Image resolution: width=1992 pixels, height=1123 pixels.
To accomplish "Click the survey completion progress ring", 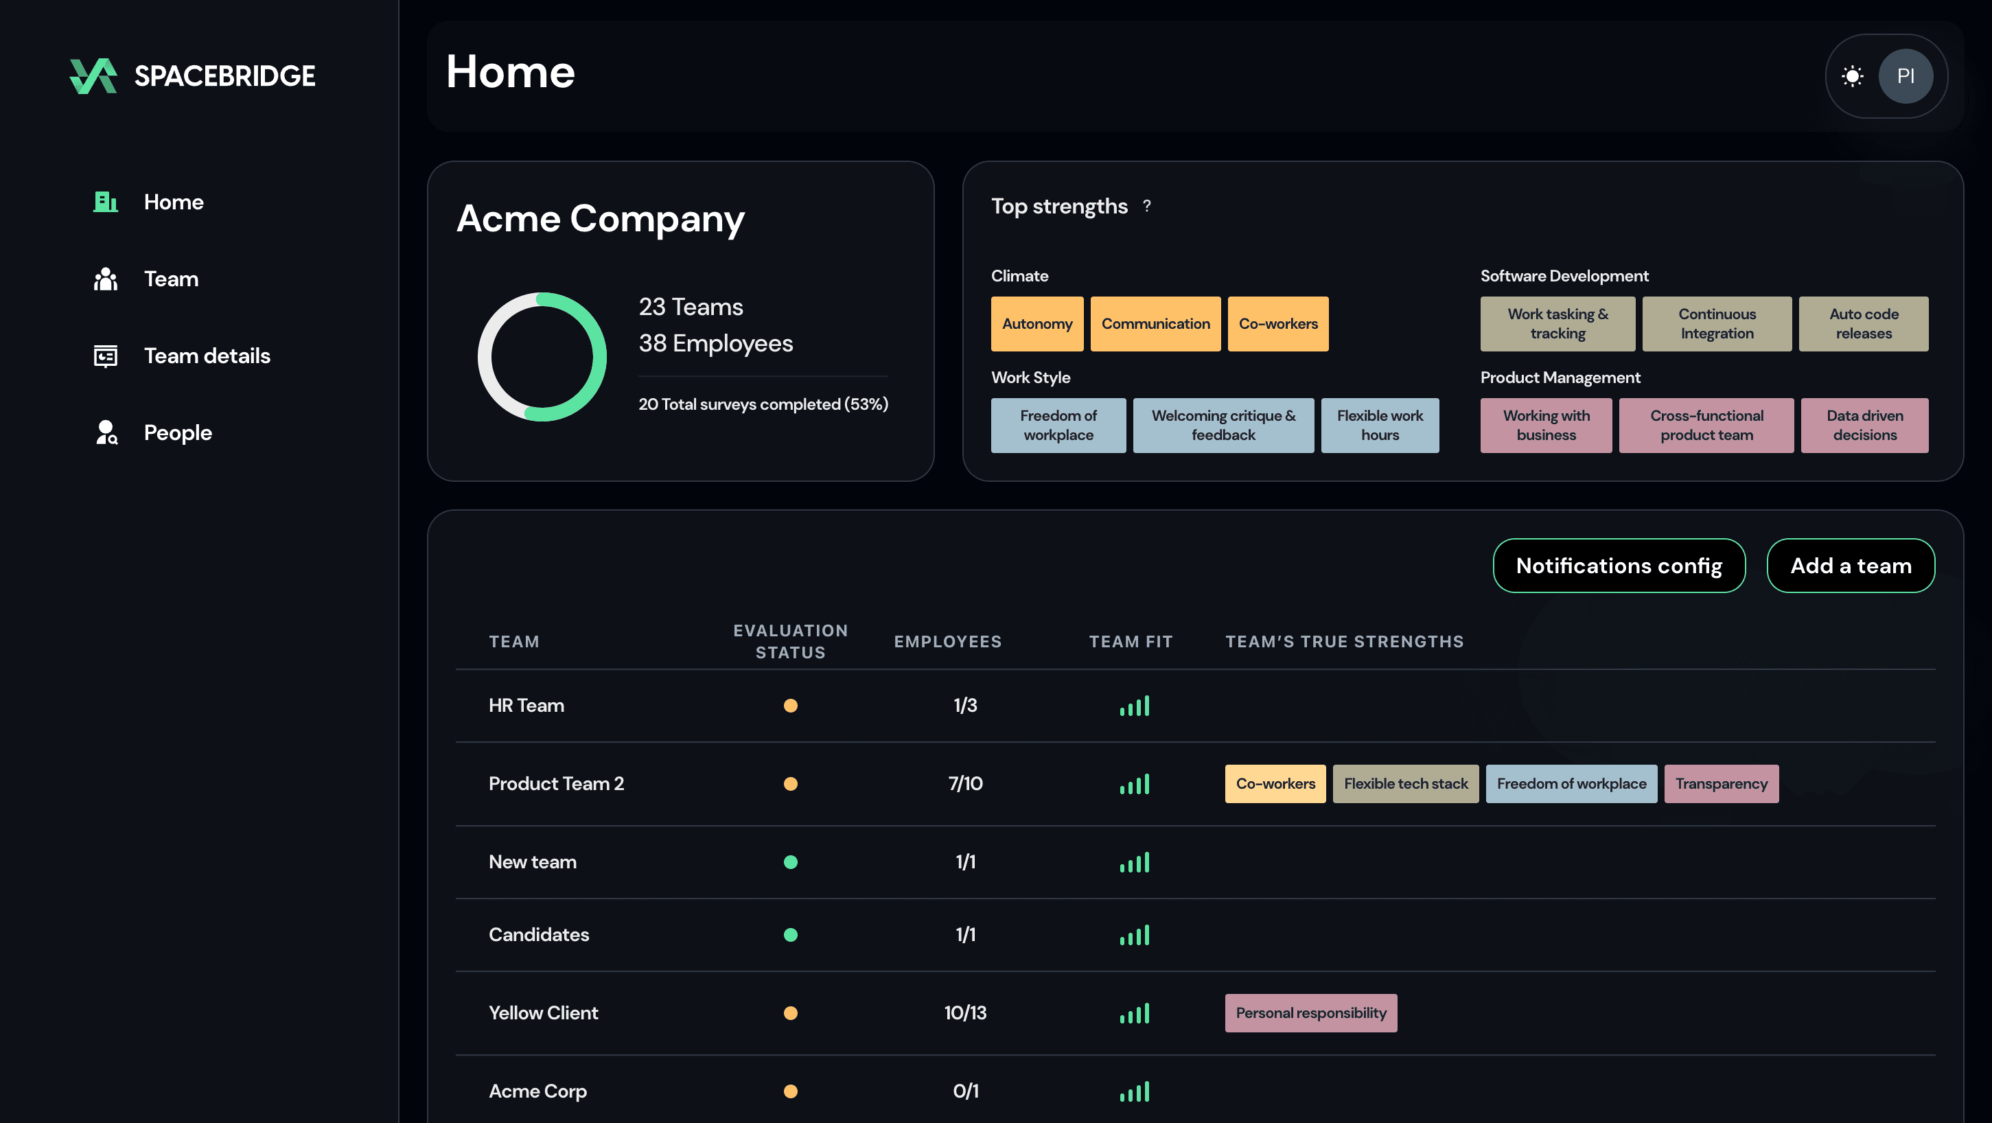I will (542, 356).
